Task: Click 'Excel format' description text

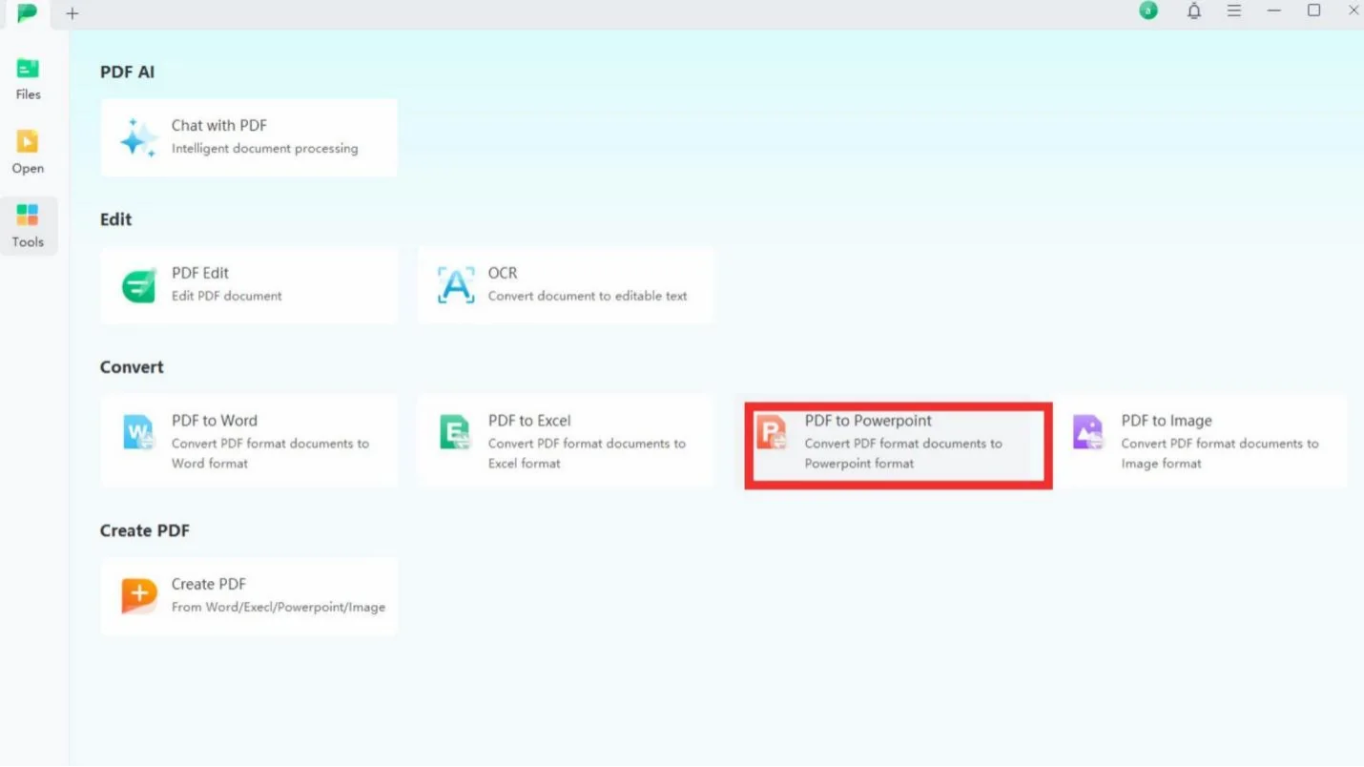Action: 525,464
